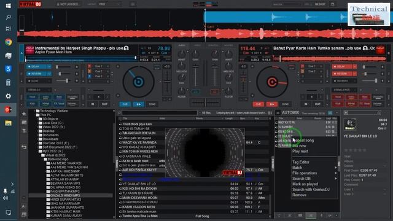Click the browser search field

160,113
